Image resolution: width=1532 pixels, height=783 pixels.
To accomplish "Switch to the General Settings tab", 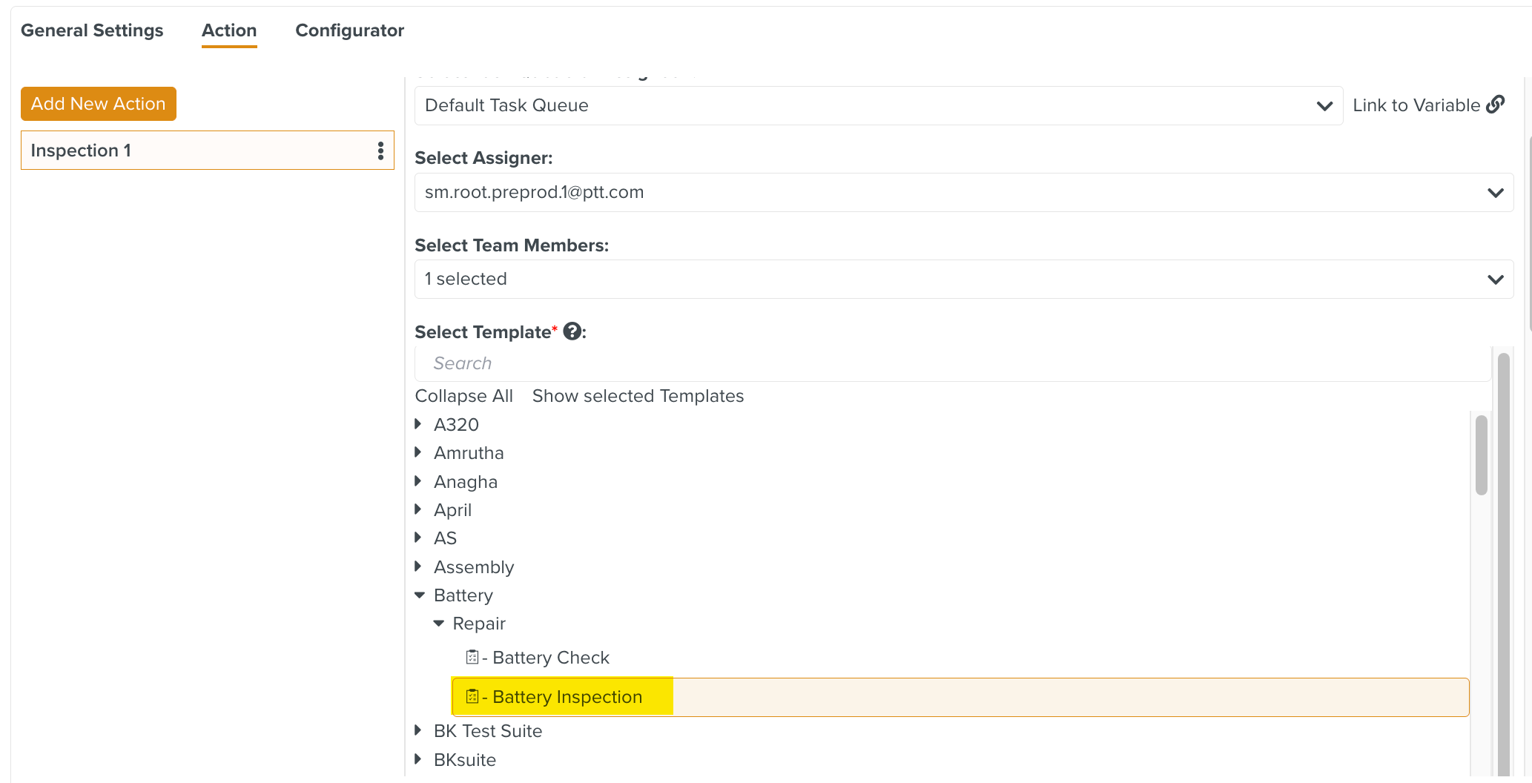I will point(92,30).
